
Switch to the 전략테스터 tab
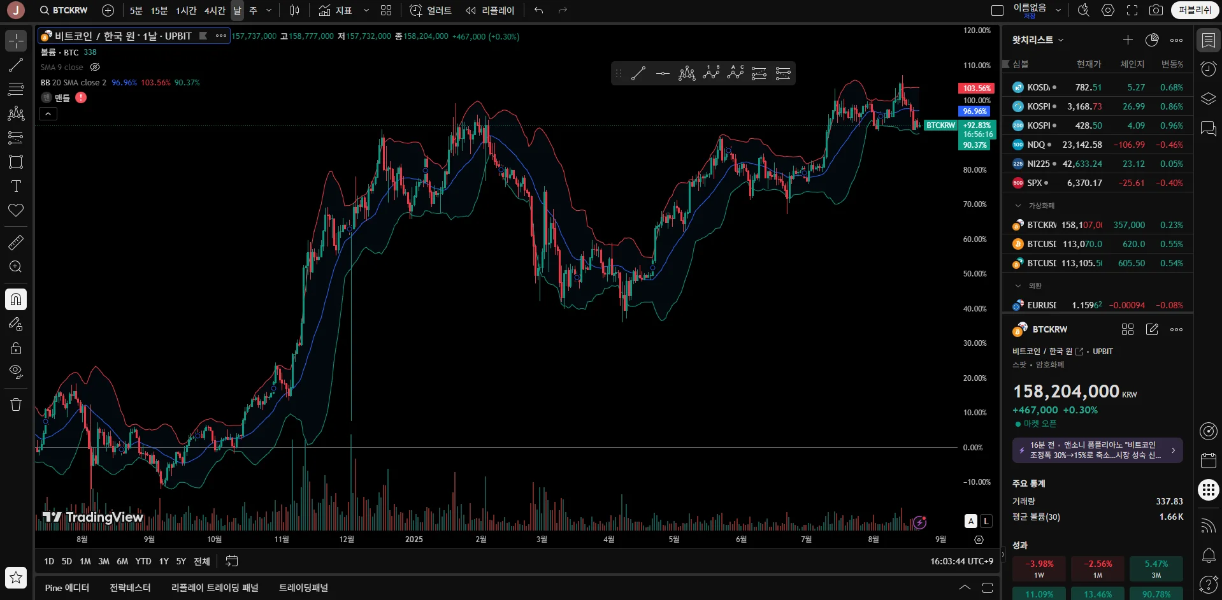coord(130,587)
